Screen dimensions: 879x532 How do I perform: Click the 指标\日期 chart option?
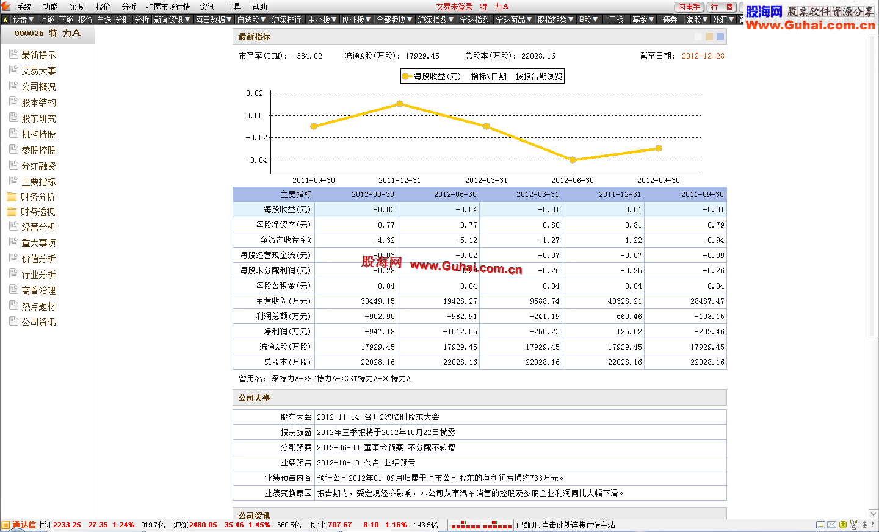pyautogui.click(x=489, y=76)
